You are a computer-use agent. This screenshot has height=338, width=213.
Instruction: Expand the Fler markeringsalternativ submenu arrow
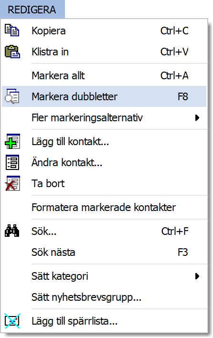(x=197, y=118)
